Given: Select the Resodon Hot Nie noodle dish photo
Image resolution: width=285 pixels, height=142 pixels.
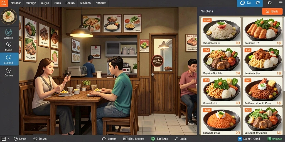Looking at the screenshot, I should [221, 60].
